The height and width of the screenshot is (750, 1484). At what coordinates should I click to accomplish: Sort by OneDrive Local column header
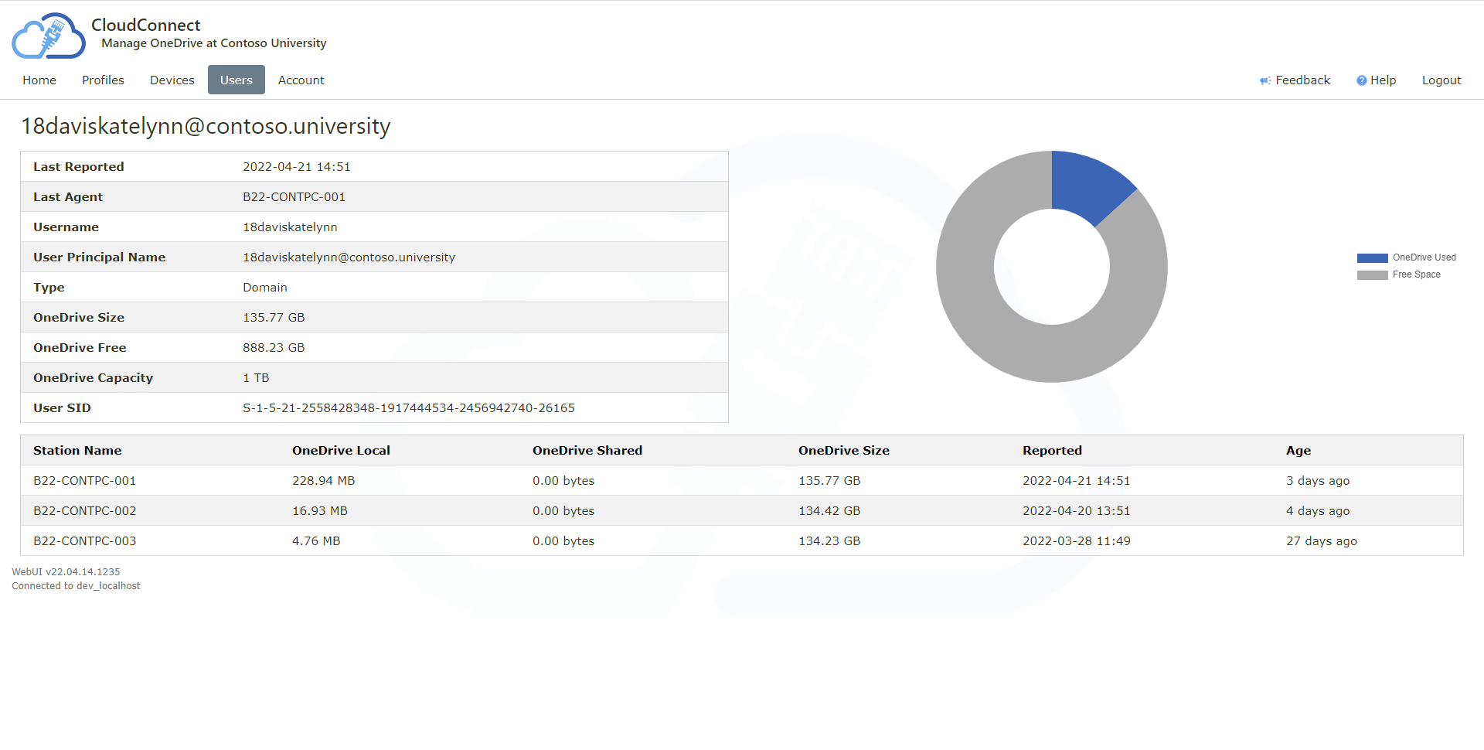[x=341, y=451]
